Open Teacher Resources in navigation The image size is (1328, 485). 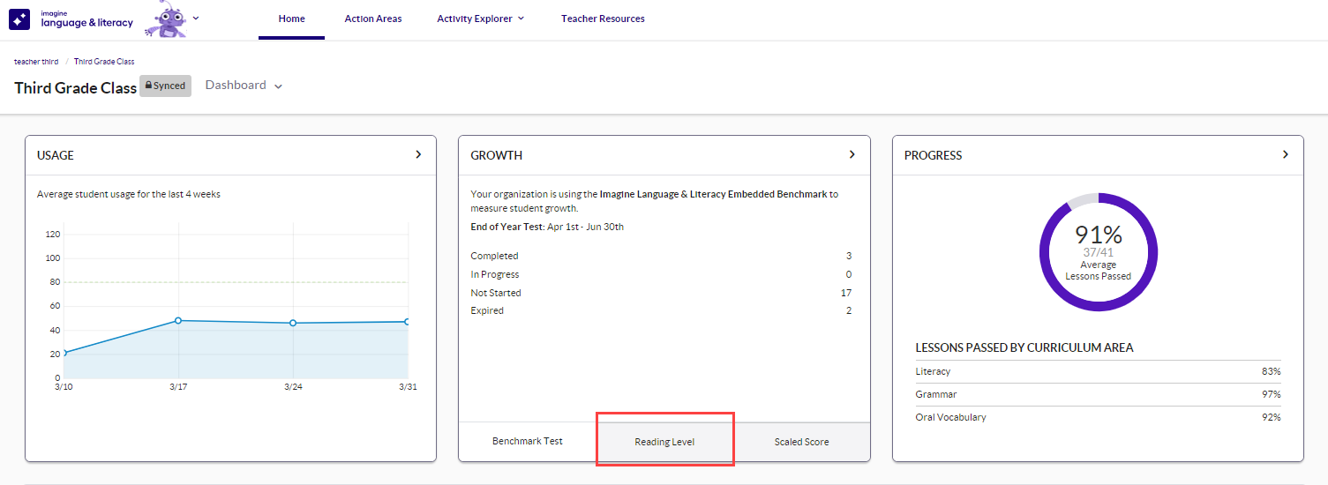click(x=603, y=19)
